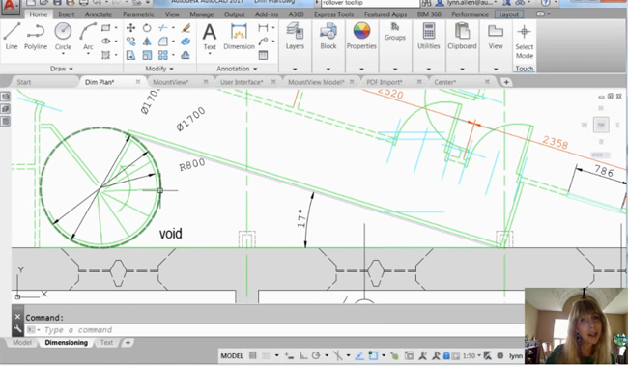Open the Clipboard panel button

(462, 36)
